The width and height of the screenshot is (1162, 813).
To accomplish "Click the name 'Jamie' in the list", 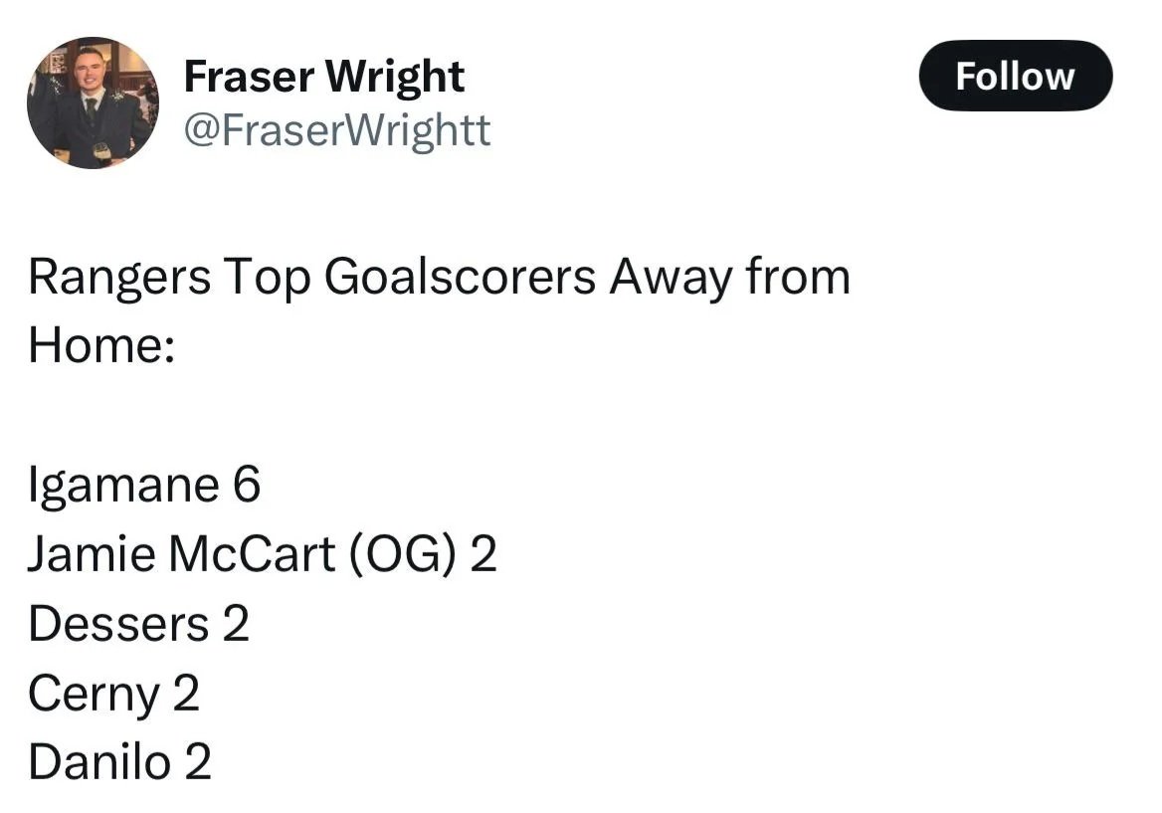I will click(x=92, y=553).
